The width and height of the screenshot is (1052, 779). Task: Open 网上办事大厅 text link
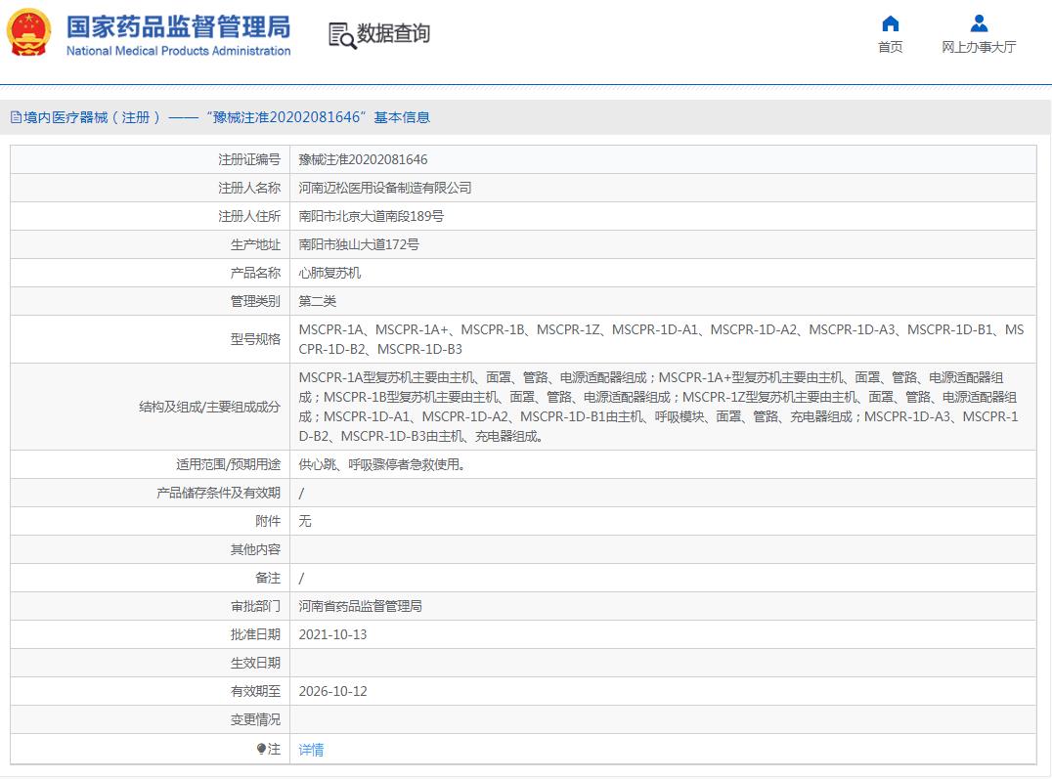(979, 47)
